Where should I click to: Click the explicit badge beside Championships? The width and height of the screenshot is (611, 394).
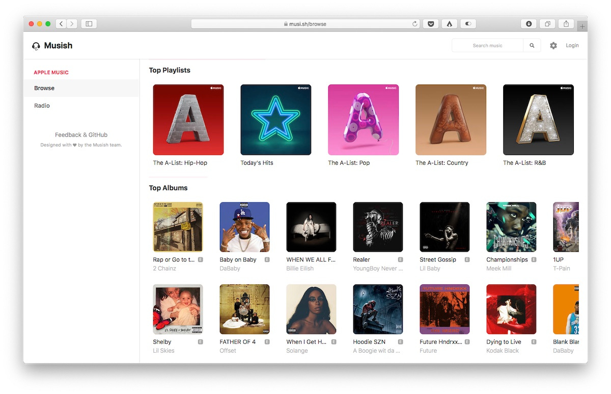(x=534, y=259)
